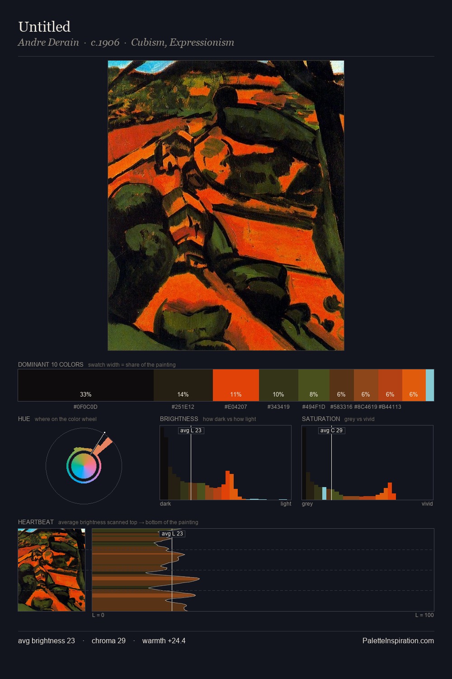
Task: Click 'average brightness scanned top → bottom' caption
Action: click(128, 522)
